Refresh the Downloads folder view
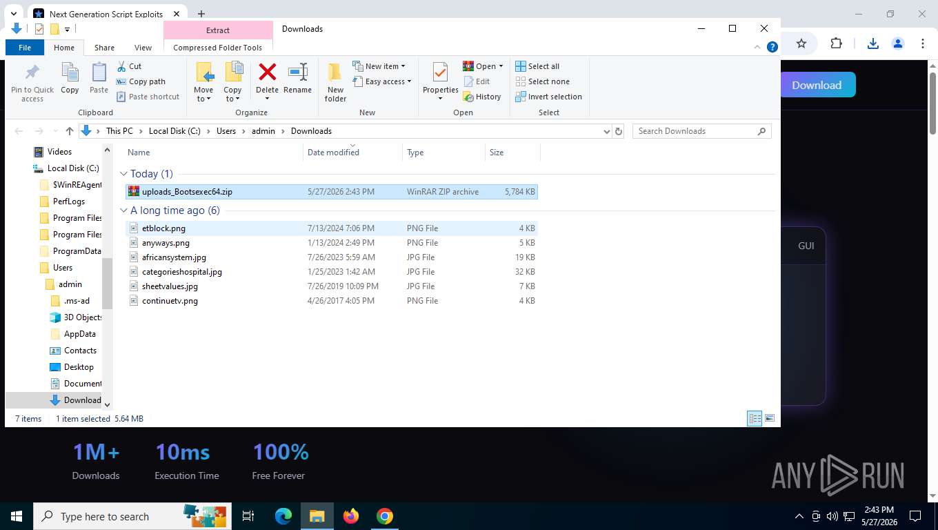This screenshot has width=938, height=530. pos(619,131)
